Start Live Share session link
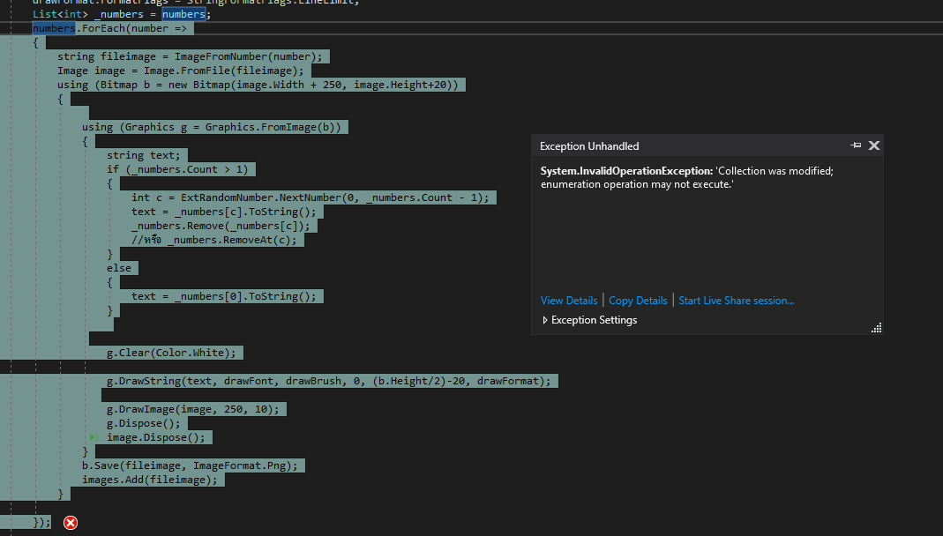 (x=736, y=301)
